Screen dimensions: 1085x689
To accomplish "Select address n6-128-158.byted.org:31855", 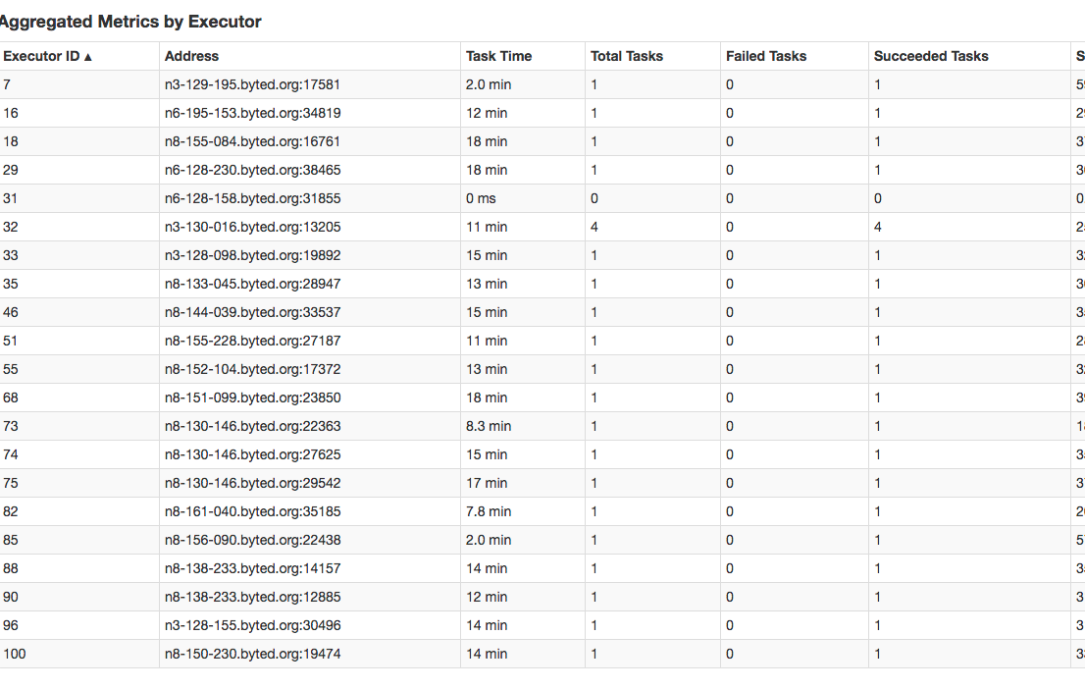I will click(252, 198).
